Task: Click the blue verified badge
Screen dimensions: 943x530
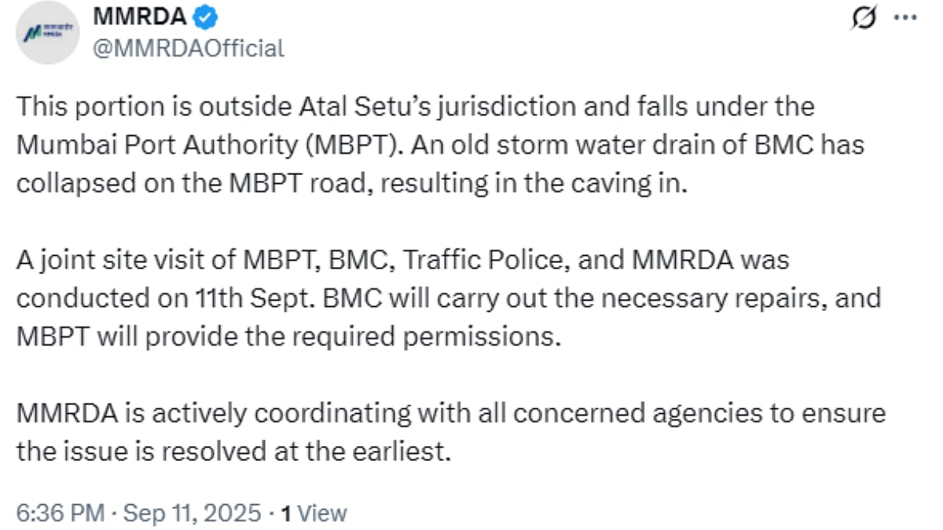Action: point(205,16)
